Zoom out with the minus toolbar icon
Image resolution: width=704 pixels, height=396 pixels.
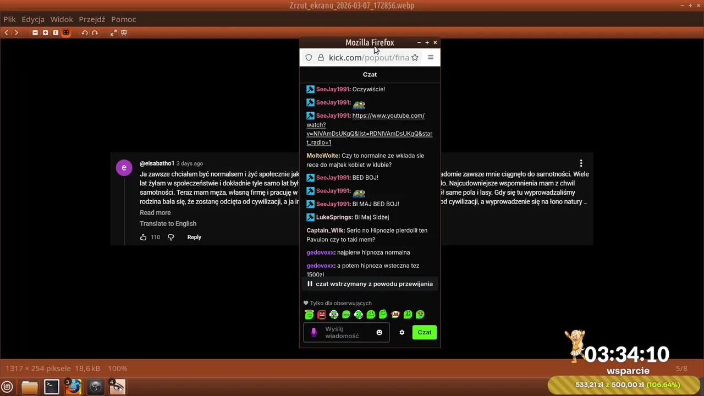coord(35,33)
